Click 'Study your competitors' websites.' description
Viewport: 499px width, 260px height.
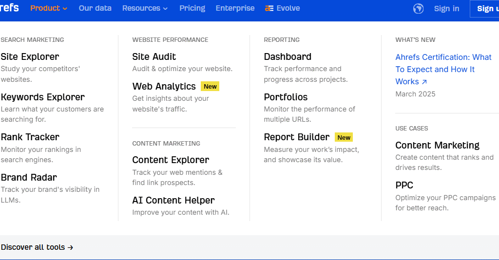(40, 74)
